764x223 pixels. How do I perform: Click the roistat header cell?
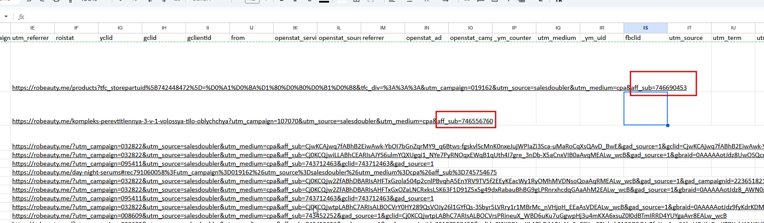(x=76, y=38)
